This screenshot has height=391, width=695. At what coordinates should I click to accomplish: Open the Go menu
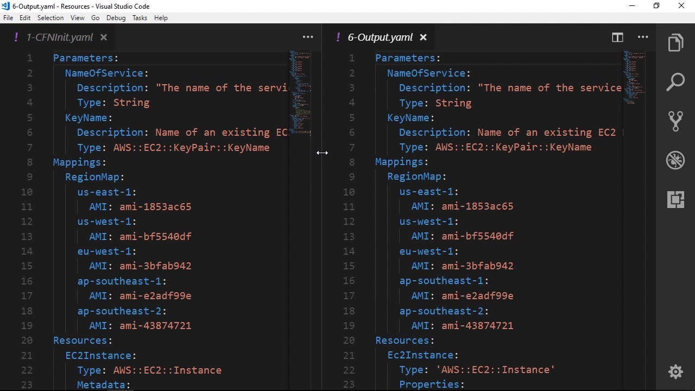coord(96,18)
